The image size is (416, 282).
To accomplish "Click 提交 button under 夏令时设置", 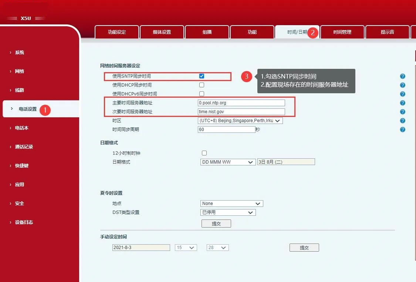I will coord(216,223).
